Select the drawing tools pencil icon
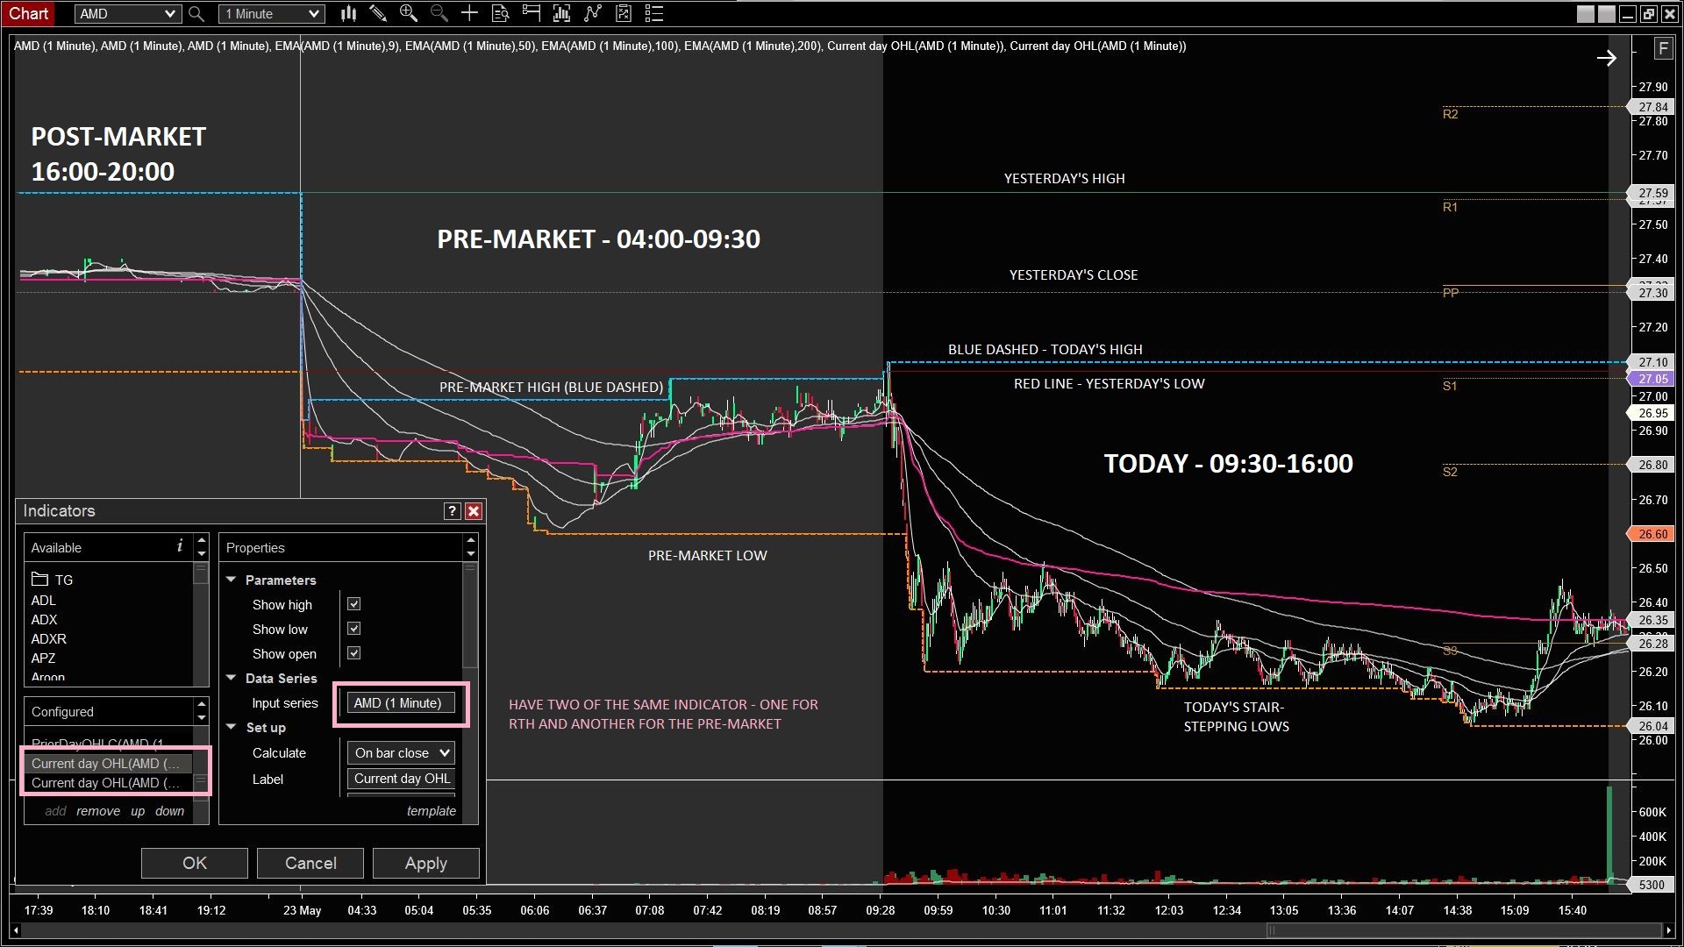This screenshot has height=947, width=1684. [378, 13]
